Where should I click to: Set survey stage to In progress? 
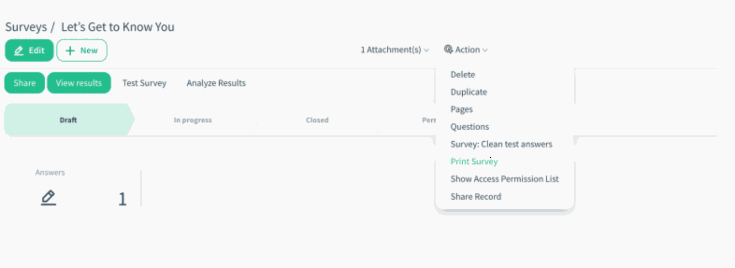[193, 120]
